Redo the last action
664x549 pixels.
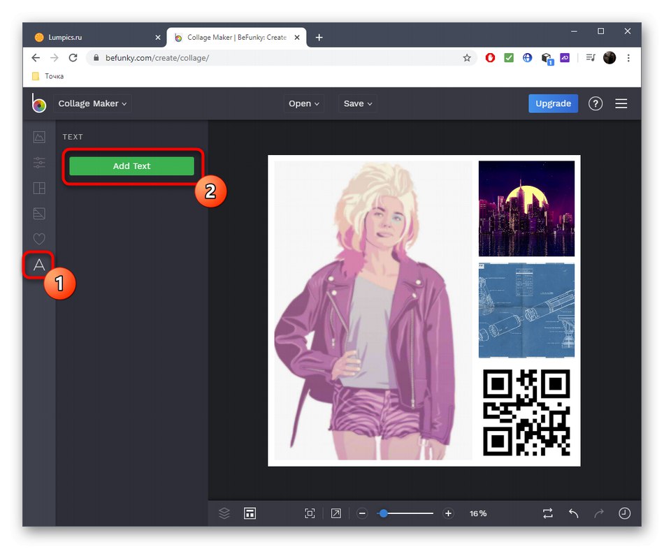tap(599, 513)
